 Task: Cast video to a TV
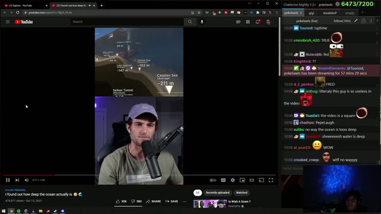(261, 180)
